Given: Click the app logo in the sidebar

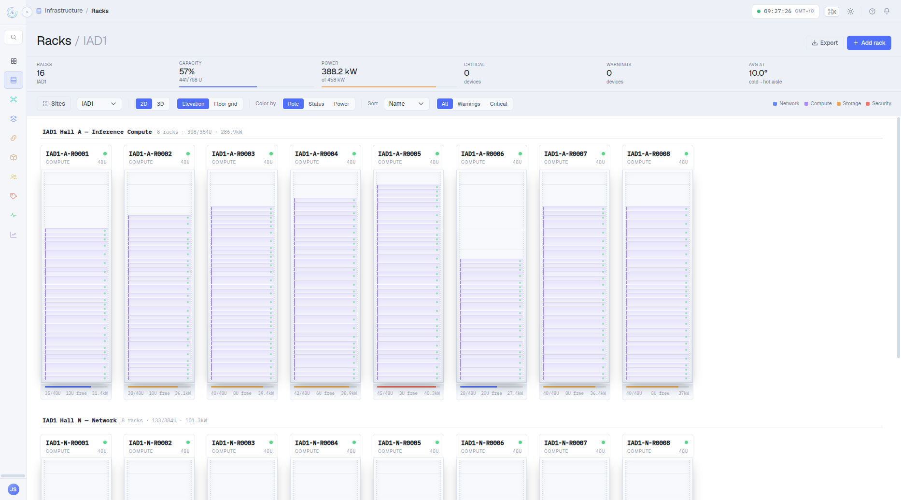Looking at the screenshot, I should click(x=12, y=13).
